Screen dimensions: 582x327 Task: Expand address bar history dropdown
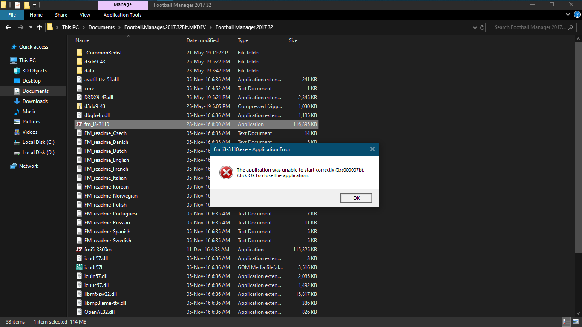pyautogui.click(x=475, y=27)
